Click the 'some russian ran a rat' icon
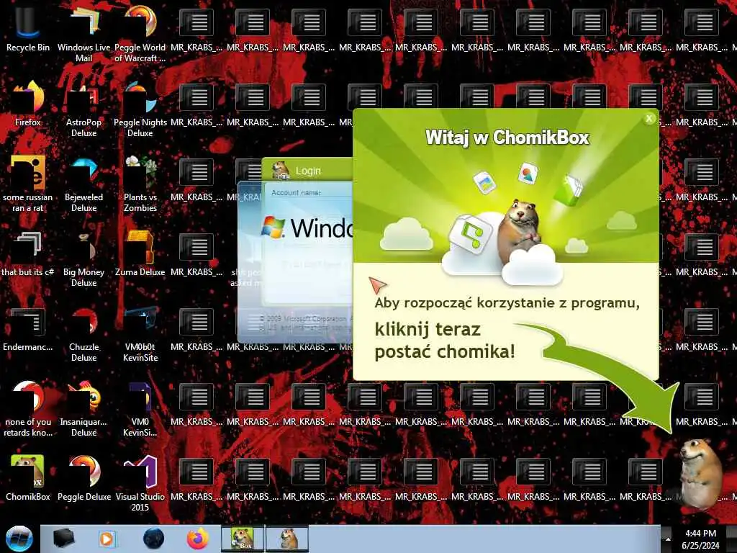This screenshot has height=553, width=737. click(x=28, y=184)
